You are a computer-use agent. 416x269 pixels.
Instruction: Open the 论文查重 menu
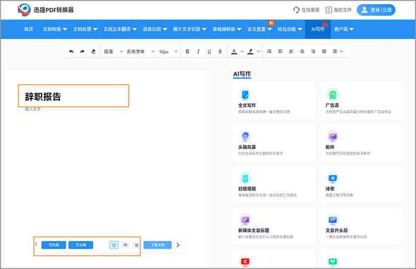click(260, 29)
